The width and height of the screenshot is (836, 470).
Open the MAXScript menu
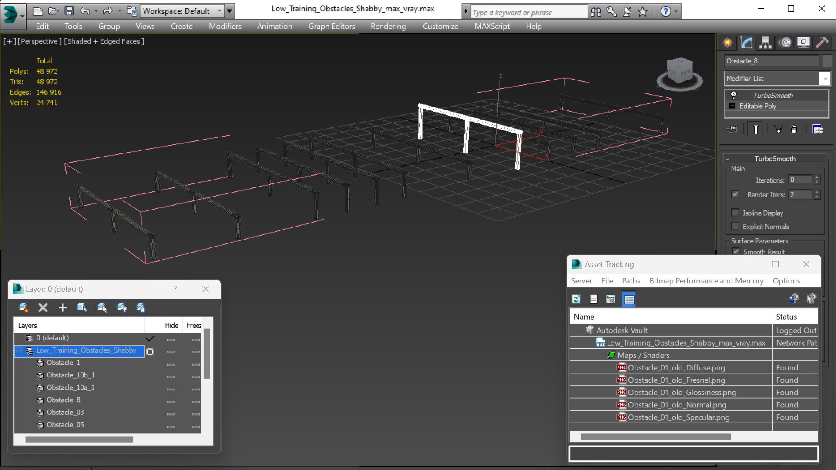pyautogui.click(x=492, y=26)
